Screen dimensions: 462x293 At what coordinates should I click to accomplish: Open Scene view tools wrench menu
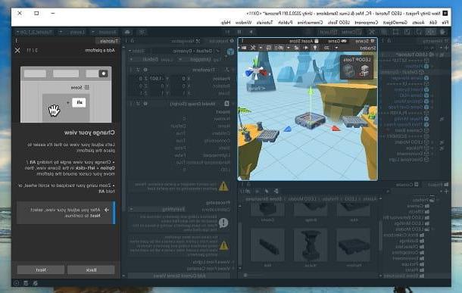(x=252, y=48)
